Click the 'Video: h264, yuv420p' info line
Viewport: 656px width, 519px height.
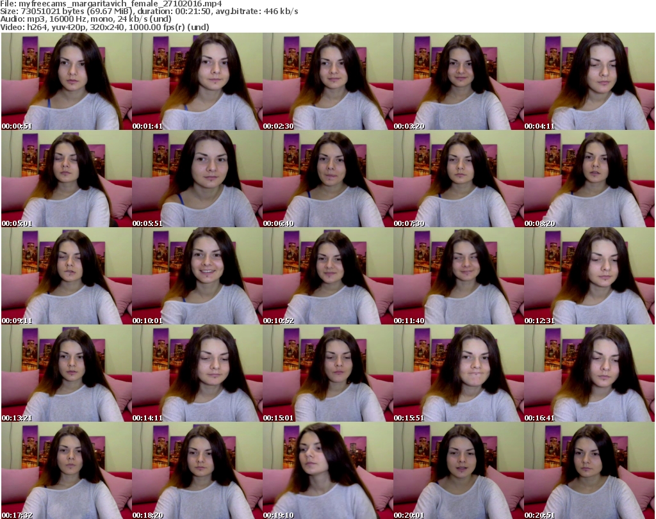[x=104, y=27]
